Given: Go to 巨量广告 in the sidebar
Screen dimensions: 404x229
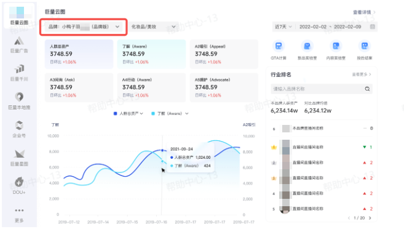Looking at the screenshot, I should [x=19, y=45].
